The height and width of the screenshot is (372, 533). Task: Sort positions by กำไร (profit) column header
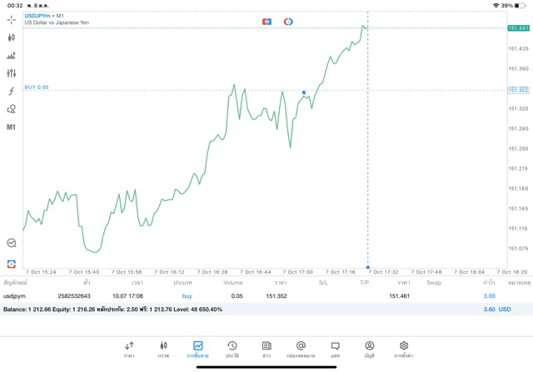pos(489,282)
